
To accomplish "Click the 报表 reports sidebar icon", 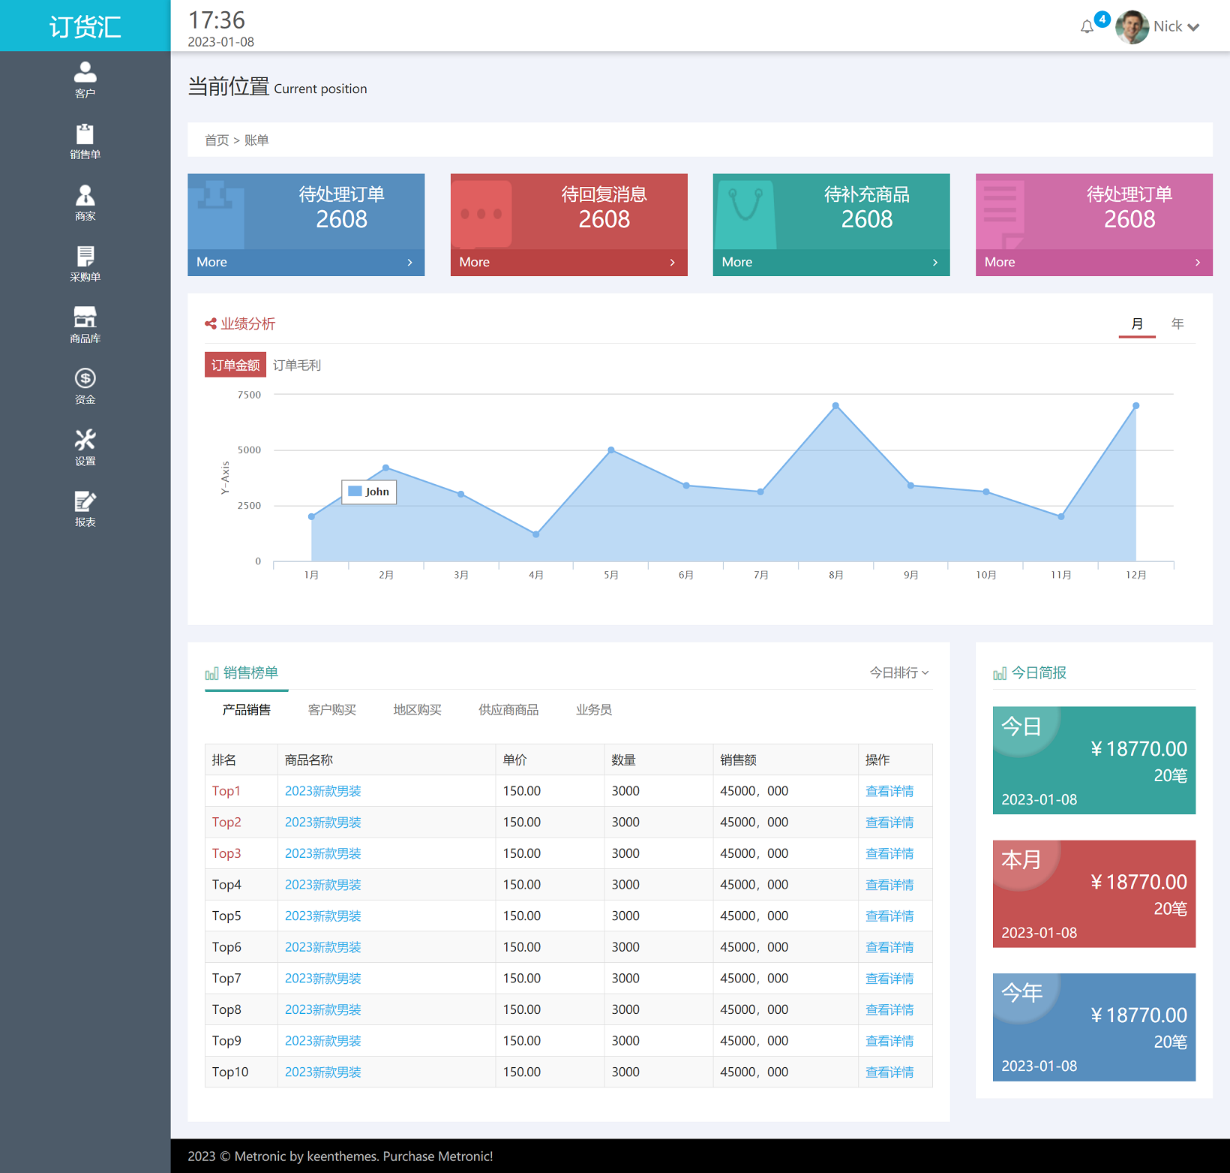I will tap(85, 501).
